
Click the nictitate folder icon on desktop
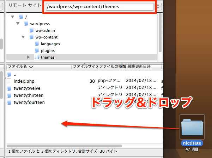[192, 127]
